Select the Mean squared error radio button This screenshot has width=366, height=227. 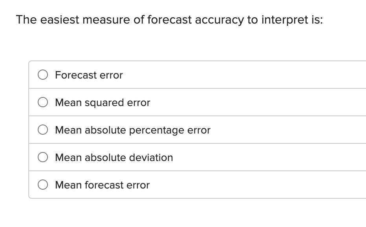[x=43, y=102]
